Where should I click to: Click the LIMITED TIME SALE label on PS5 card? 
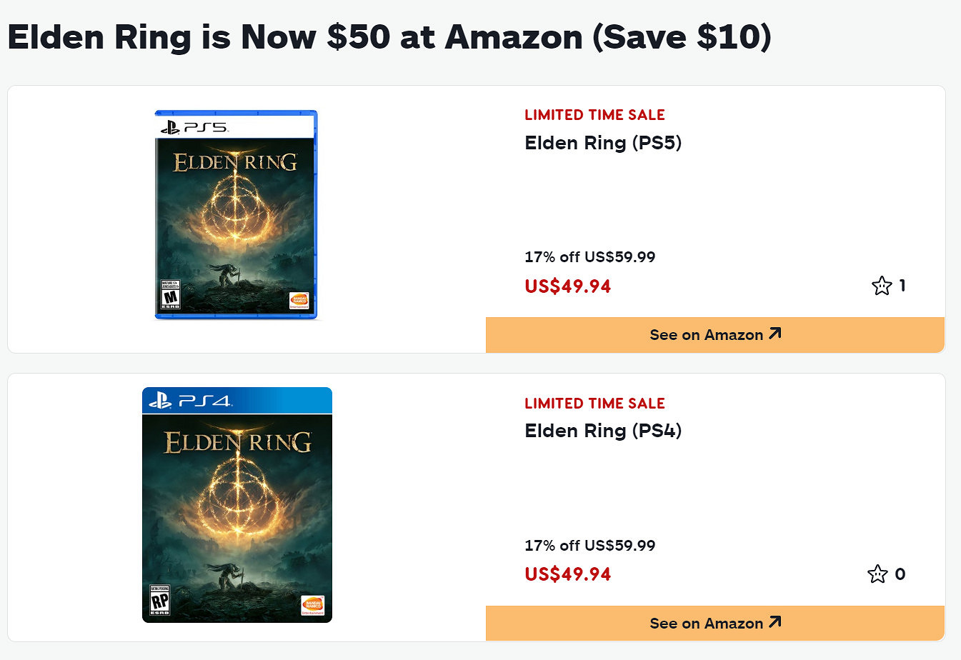594,115
